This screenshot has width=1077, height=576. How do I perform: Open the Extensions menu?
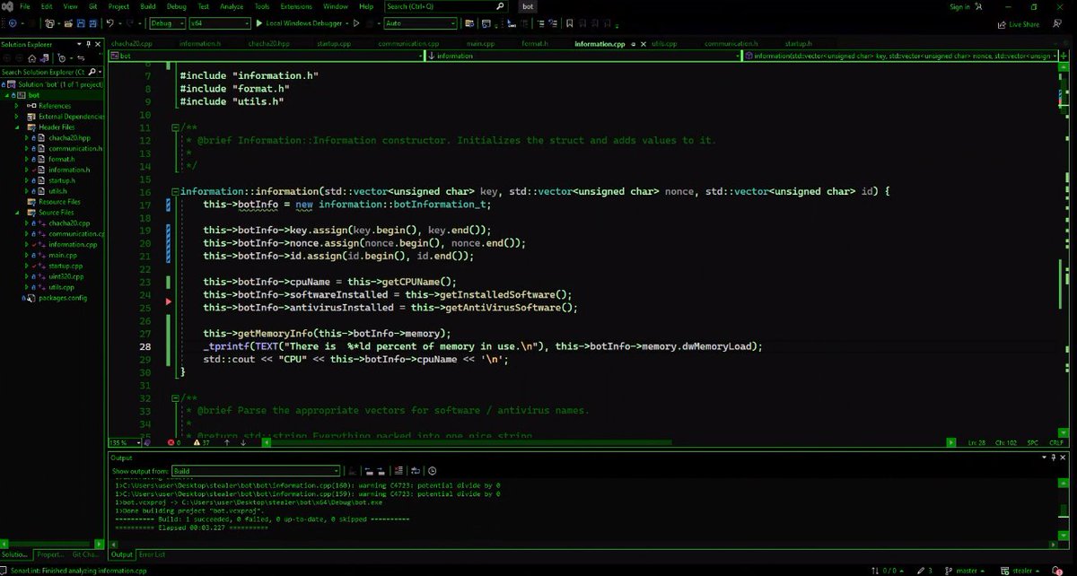coord(296,6)
